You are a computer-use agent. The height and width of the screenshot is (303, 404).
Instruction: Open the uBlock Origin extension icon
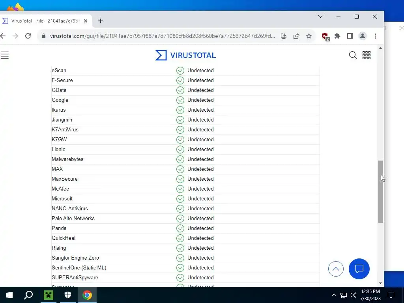click(325, 36)
